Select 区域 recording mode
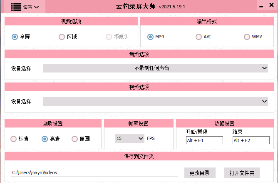Viewport: 278px width, 190px height. [x=68, y=37]
